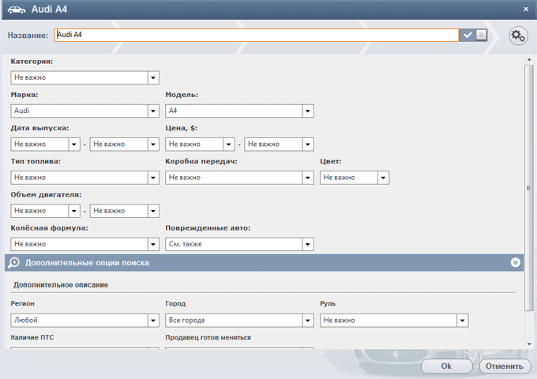537x379 pixels.
Task: Open the gears settings button
Action: [x=518, y=36]
